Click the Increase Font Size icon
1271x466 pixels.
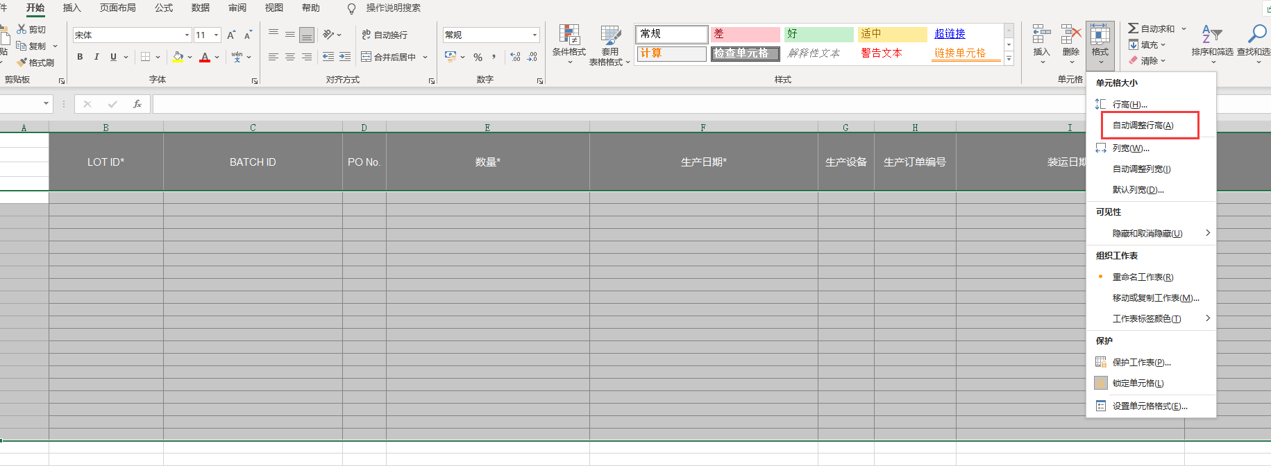click(x=231, y=35)
